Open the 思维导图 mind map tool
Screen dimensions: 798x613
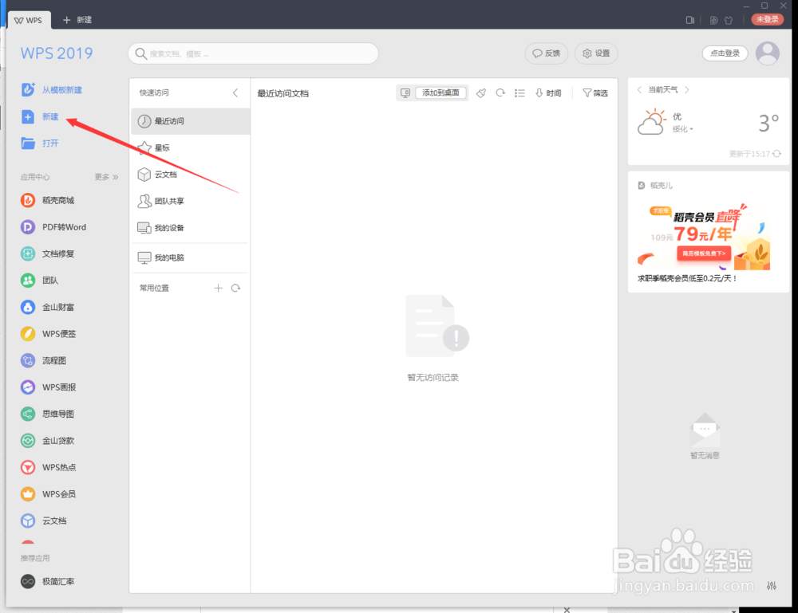[54, 414]
